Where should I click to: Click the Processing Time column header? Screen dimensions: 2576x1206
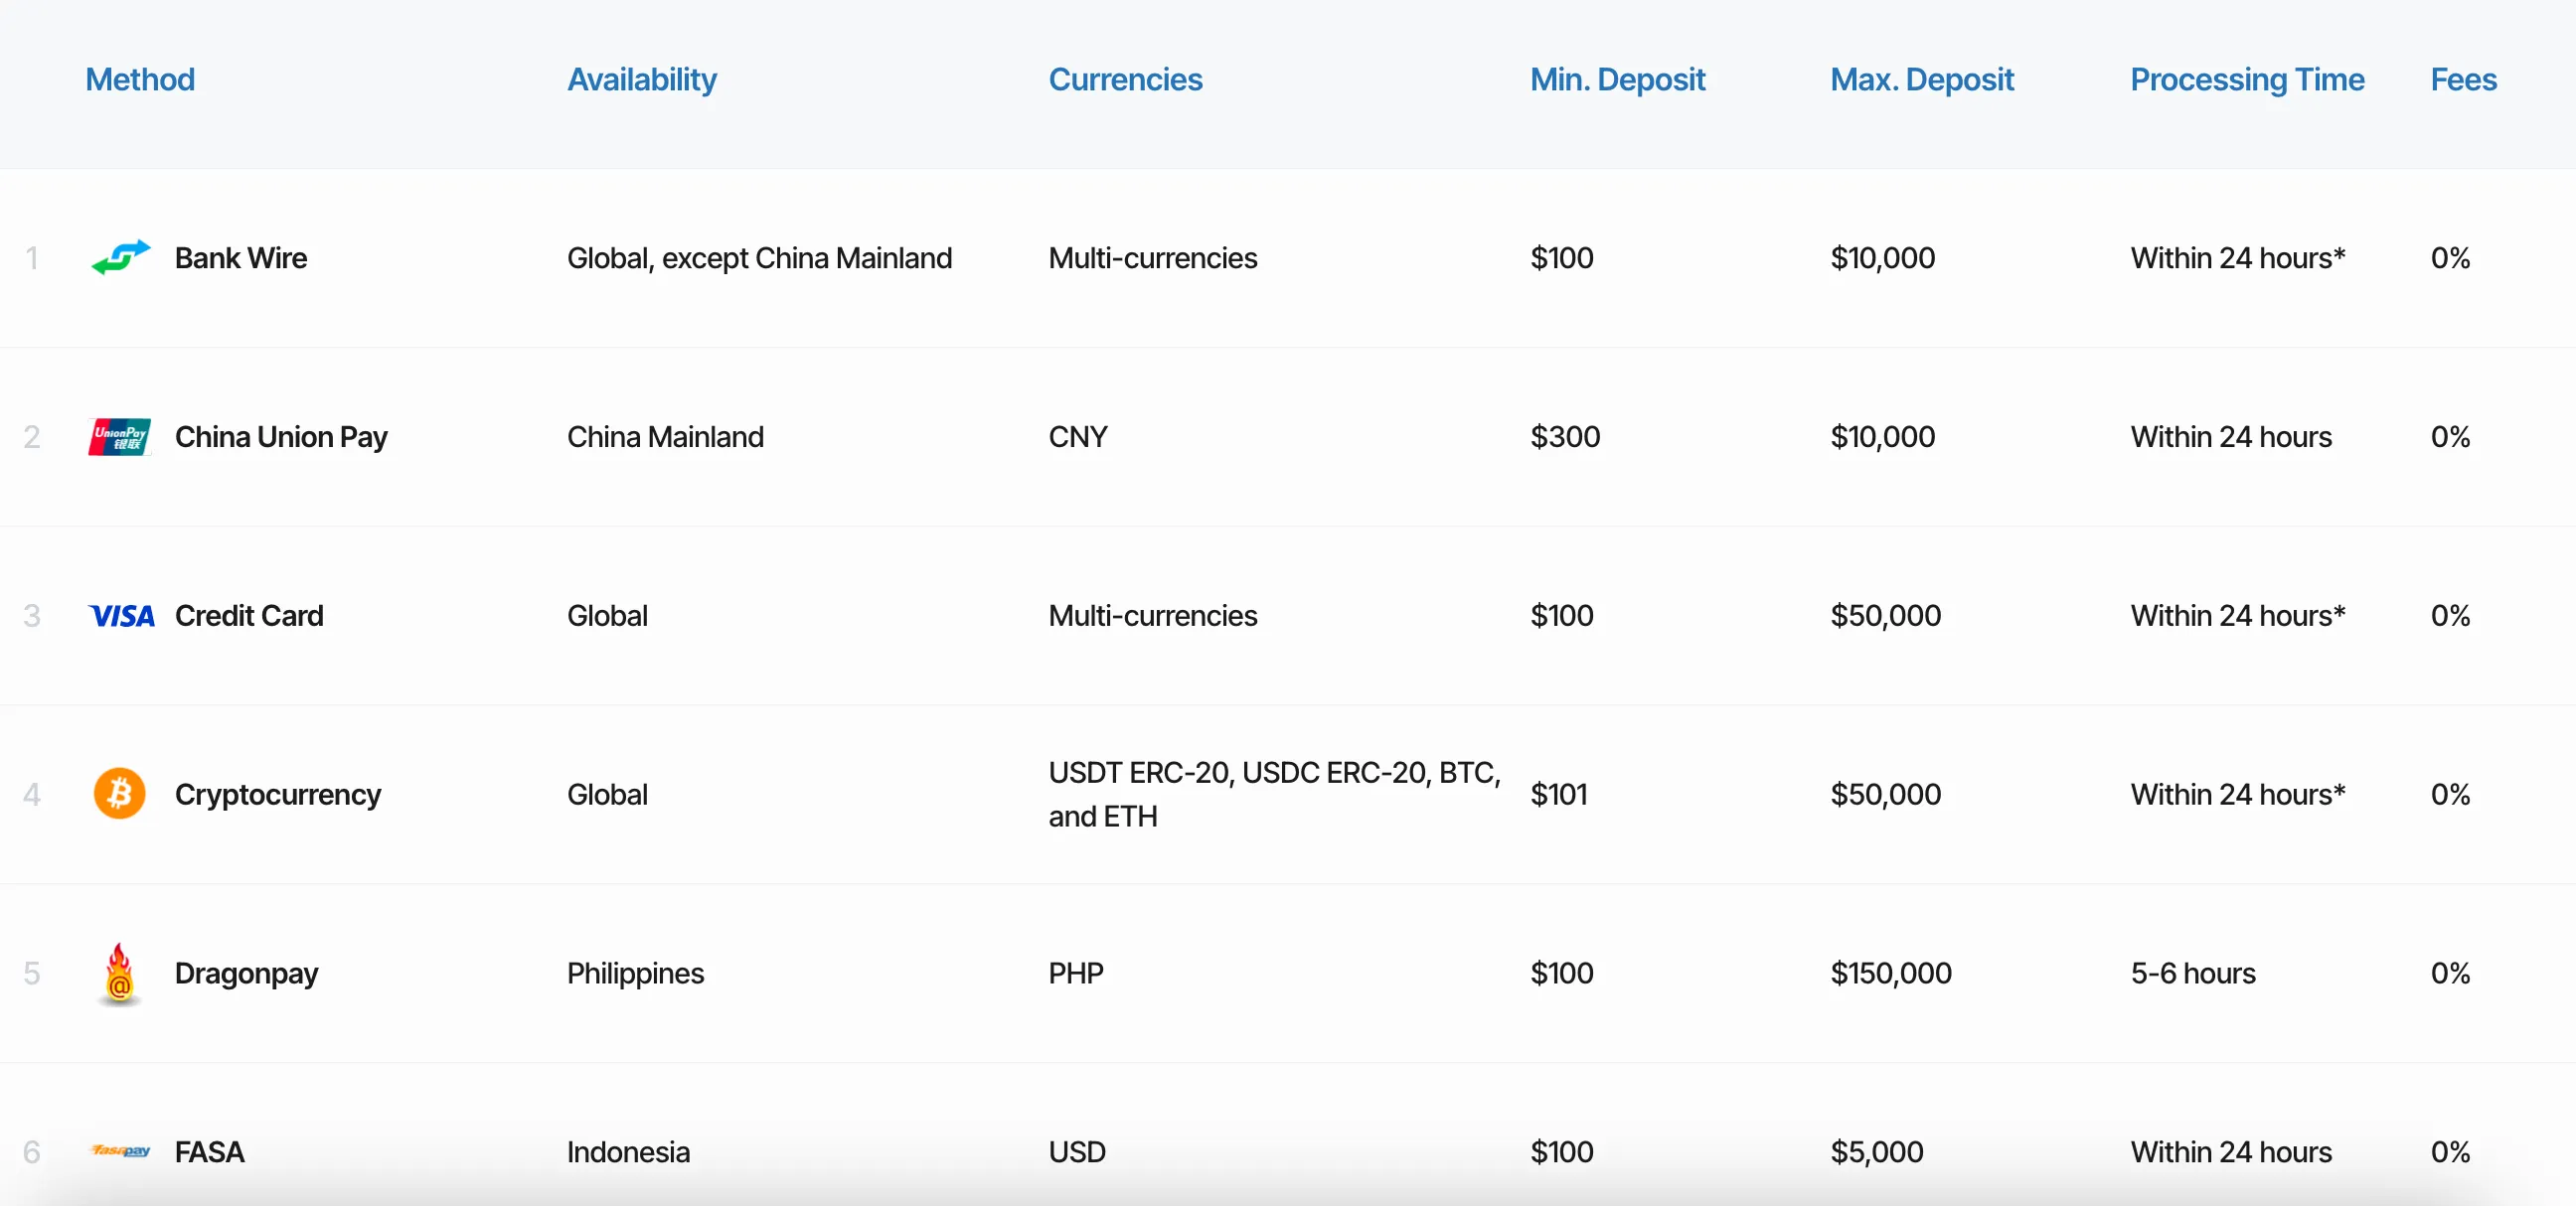[x=2247, y=79]
